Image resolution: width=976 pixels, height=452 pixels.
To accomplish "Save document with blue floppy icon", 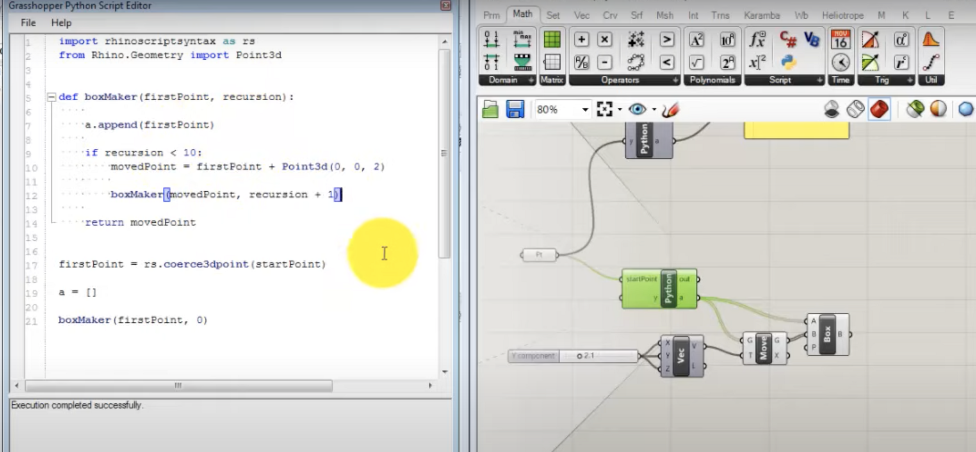I will [515, 109].
